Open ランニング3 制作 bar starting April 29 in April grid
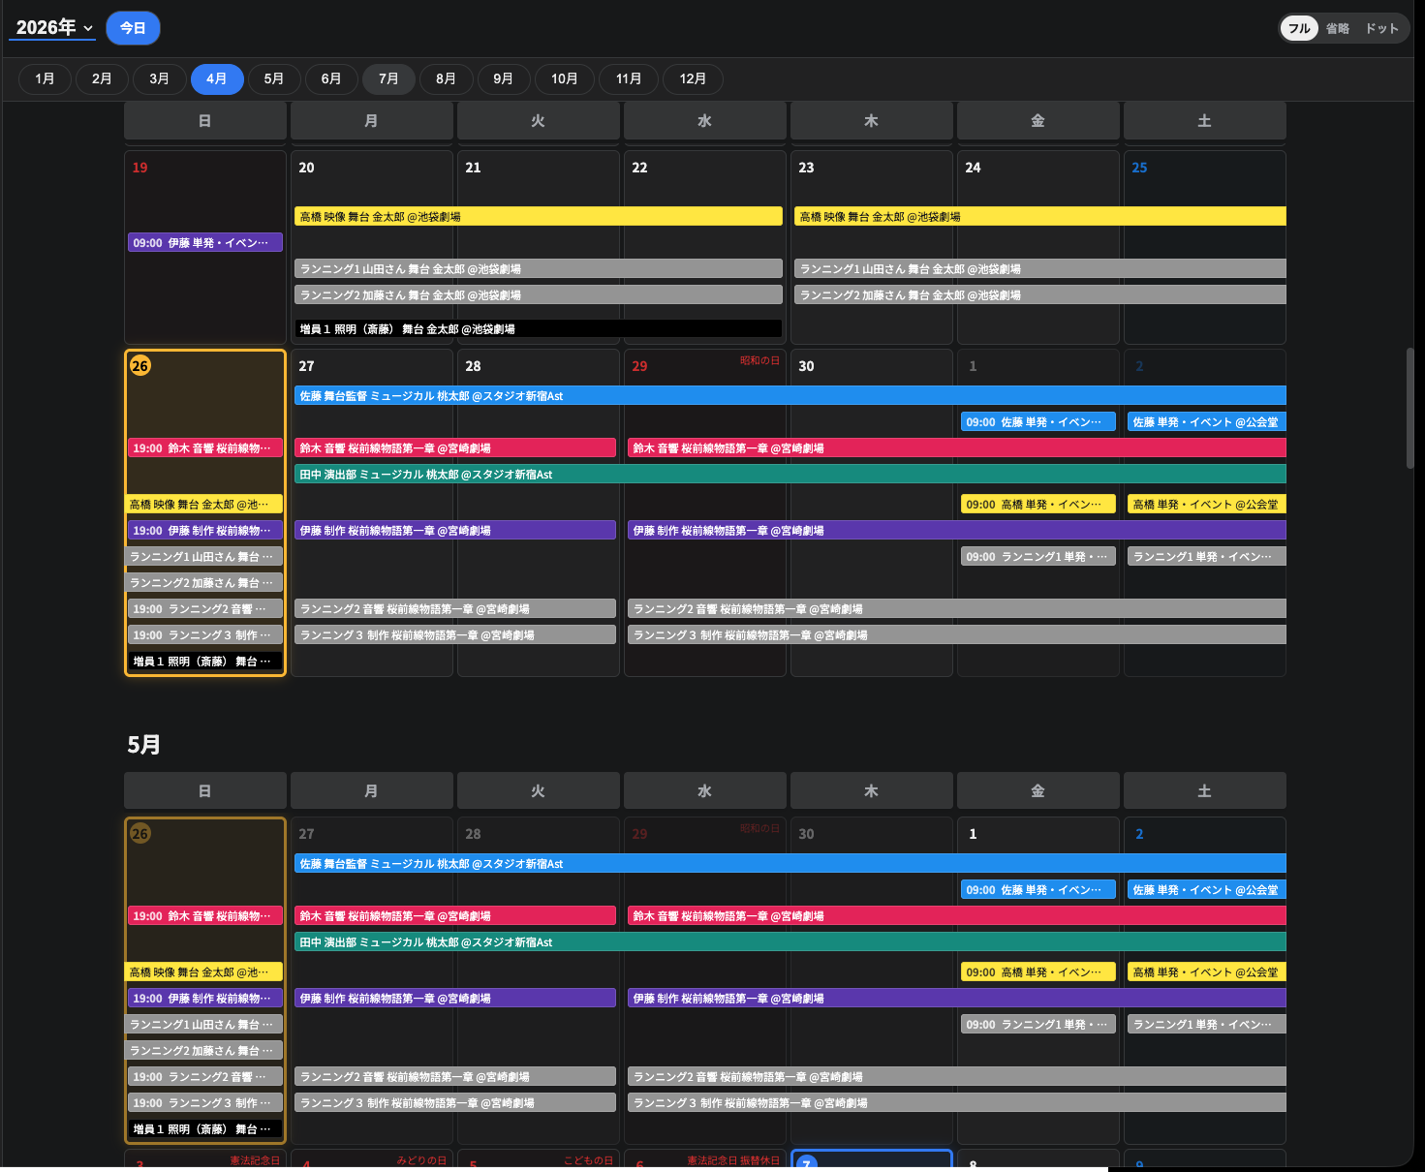The height and width of the screenshot is (1172, 1425). [957, 634]
